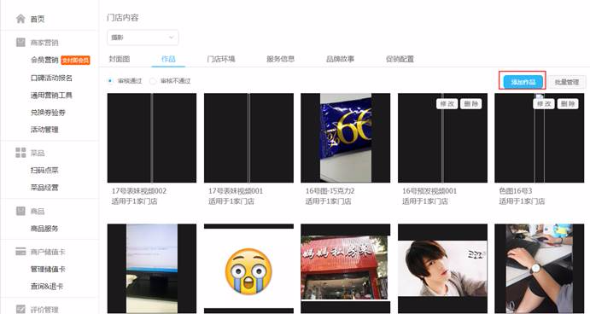Click the 菜品 grid icon

click(20, 152)
